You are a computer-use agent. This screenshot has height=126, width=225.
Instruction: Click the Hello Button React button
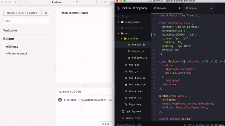click(74, 13)
